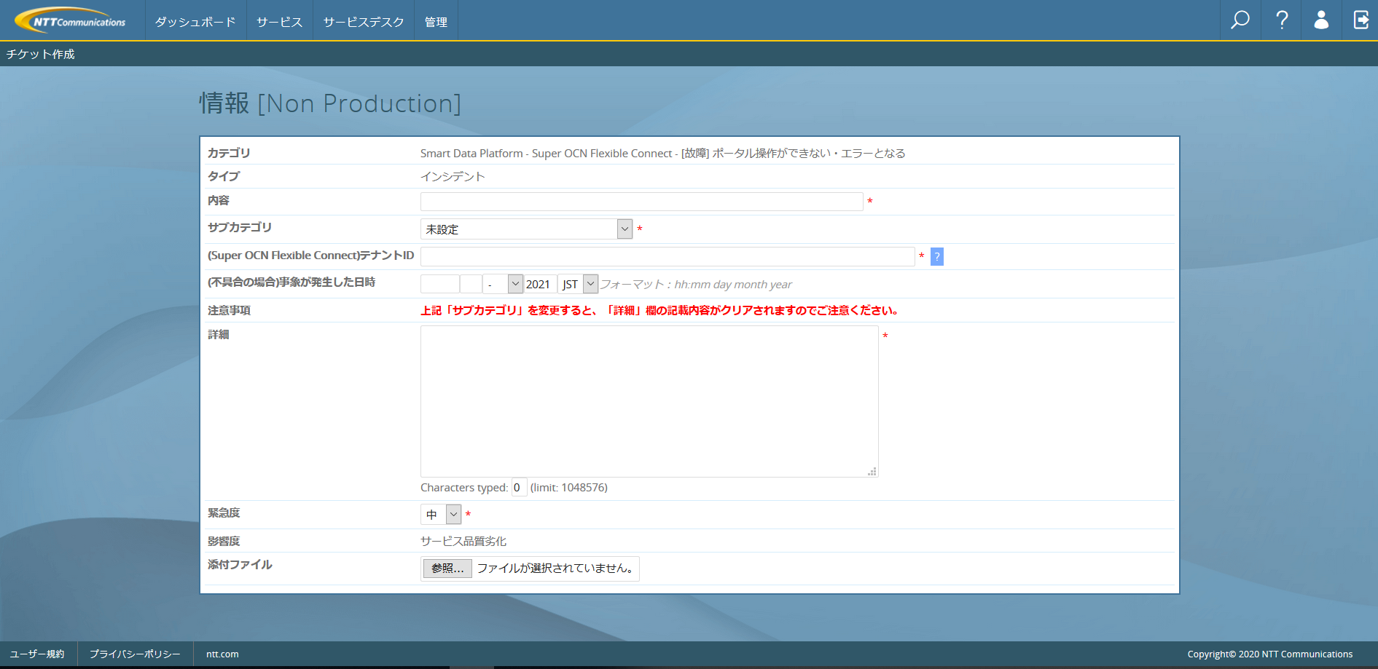Open the search function
1378x669 pixels.
click(x=1240, y=20)
